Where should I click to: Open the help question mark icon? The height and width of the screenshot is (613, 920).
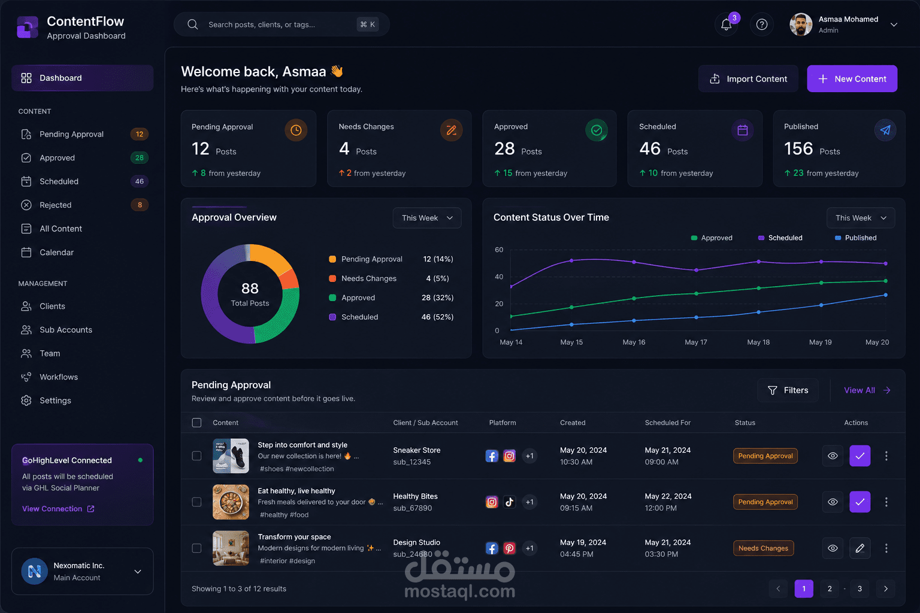click(x=762, y=25)
